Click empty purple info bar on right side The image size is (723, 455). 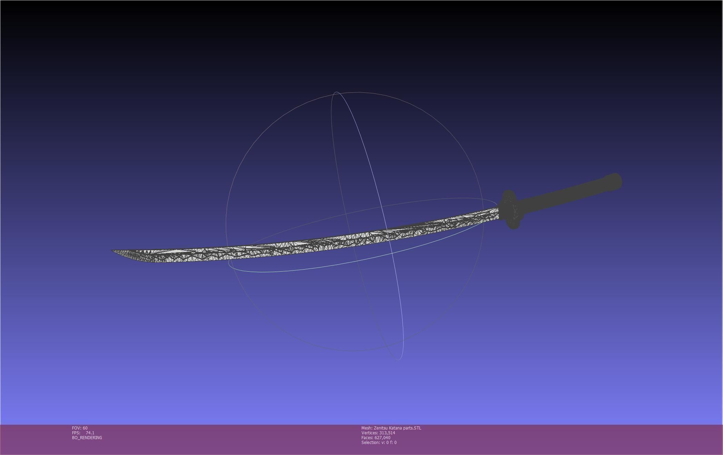(586, 439)
